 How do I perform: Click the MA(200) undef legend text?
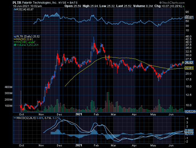click(26, 42)
